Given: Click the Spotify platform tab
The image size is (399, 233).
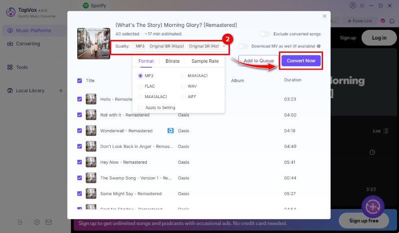Looking at the screenshot, I should click(x=94, y=5).
